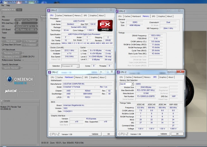Click the 'Multiple CPU Render Test' console line
The image size is (207, 147).
tap(11, 107)
